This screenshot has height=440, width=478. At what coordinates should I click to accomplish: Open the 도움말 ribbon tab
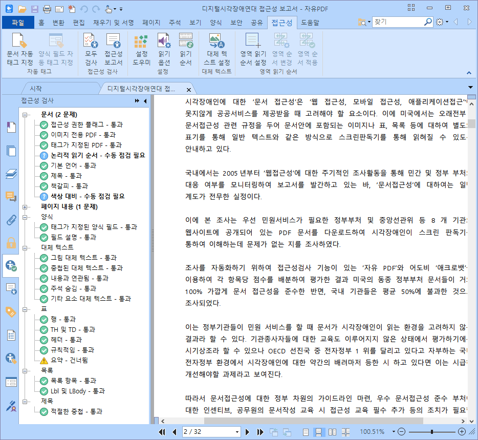click(310, 23)
